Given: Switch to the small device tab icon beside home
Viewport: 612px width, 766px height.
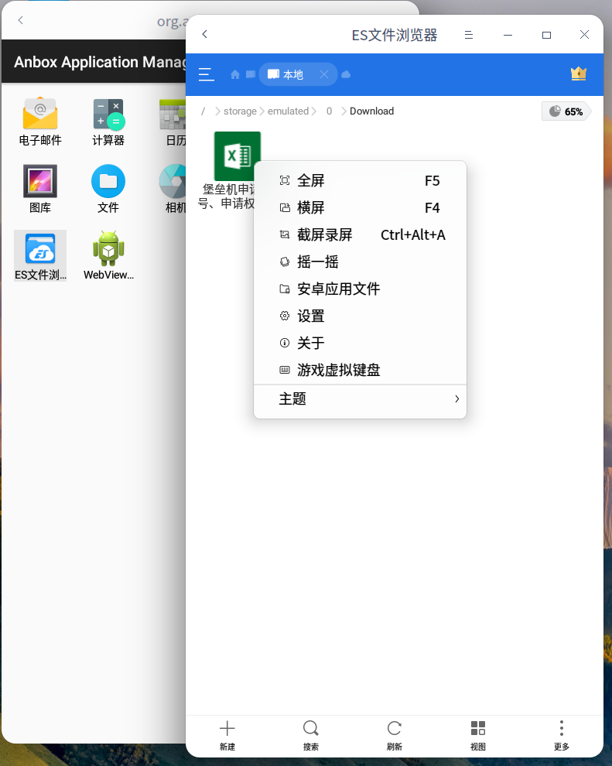Looking at the screenshot, I should pos(251,74).
